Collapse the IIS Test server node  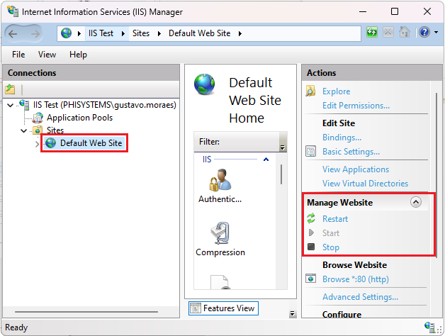[x=10, y=106]
